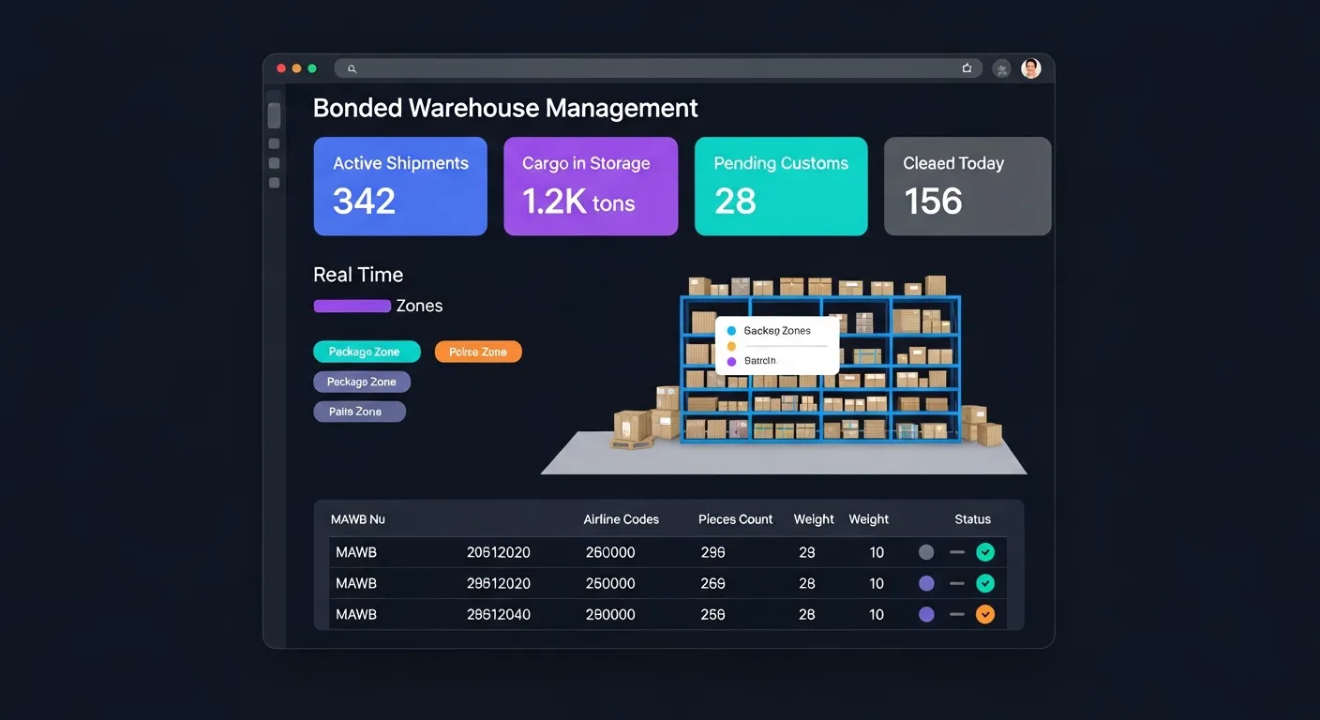Click the gray Package Zone button
This screenshot has height=720, width=1320.
point(362,382)
